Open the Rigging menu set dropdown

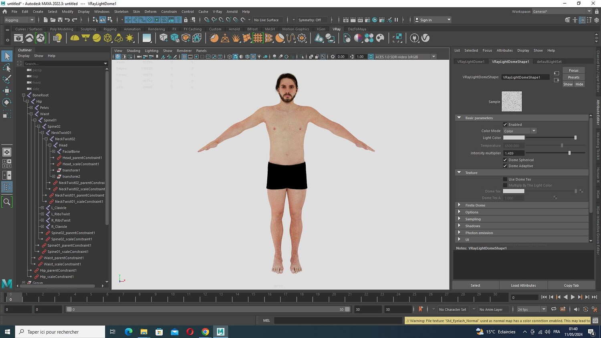tap(19, 20)
